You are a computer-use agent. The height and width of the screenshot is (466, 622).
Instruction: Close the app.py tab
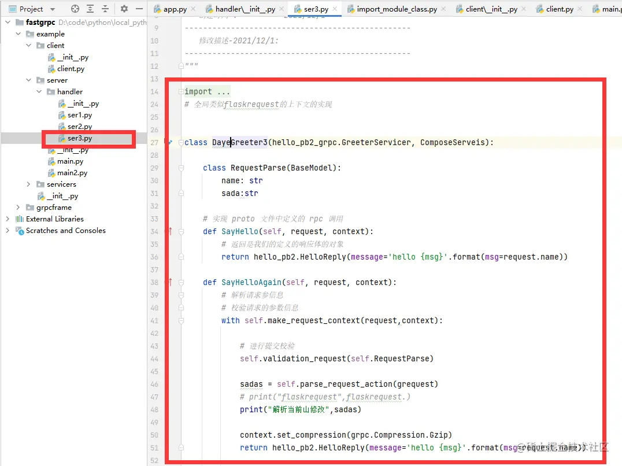(x=193, y=9)
